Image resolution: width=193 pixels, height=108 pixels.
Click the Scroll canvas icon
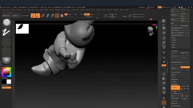[x=164, y=28]
